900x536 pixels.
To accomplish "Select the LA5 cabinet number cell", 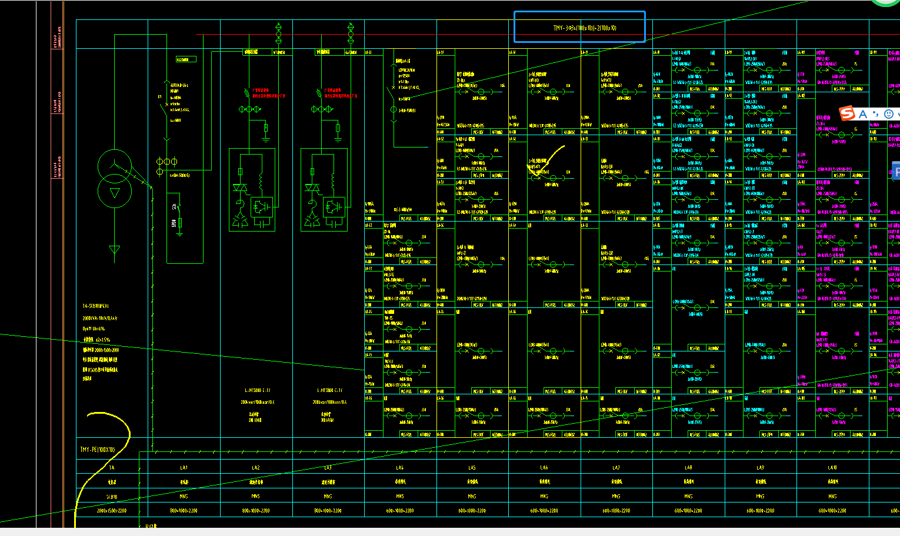I will click(x=472, y=468).
